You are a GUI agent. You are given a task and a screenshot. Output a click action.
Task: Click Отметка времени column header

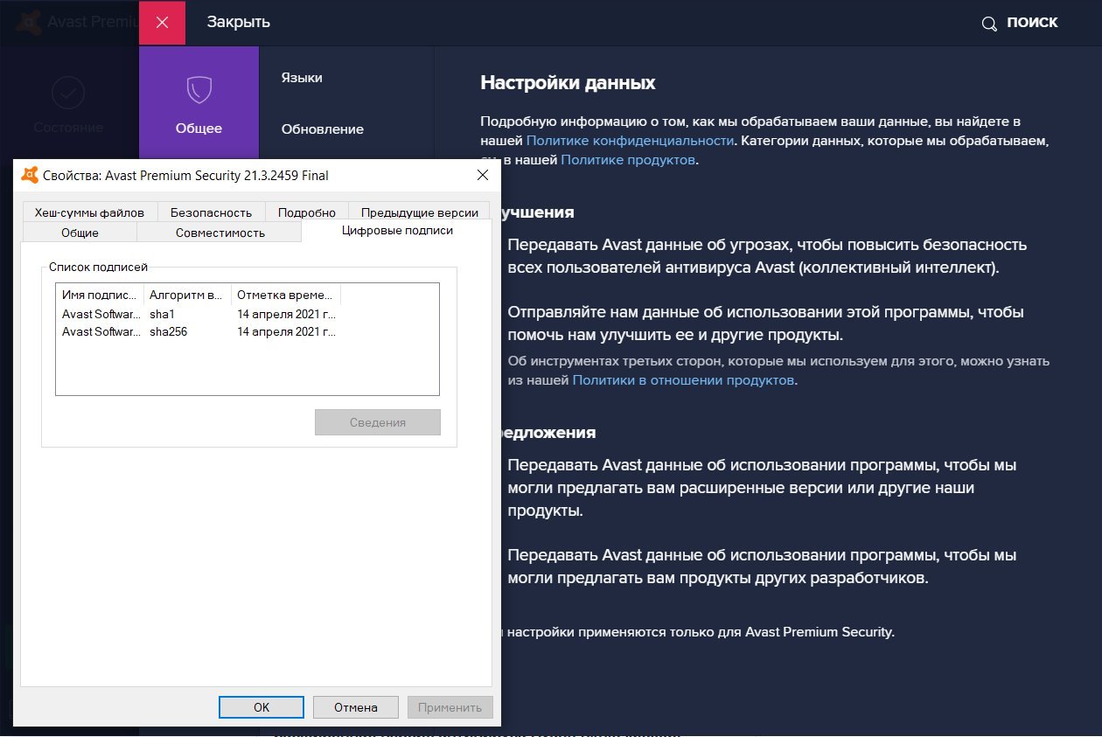(286, 295)
